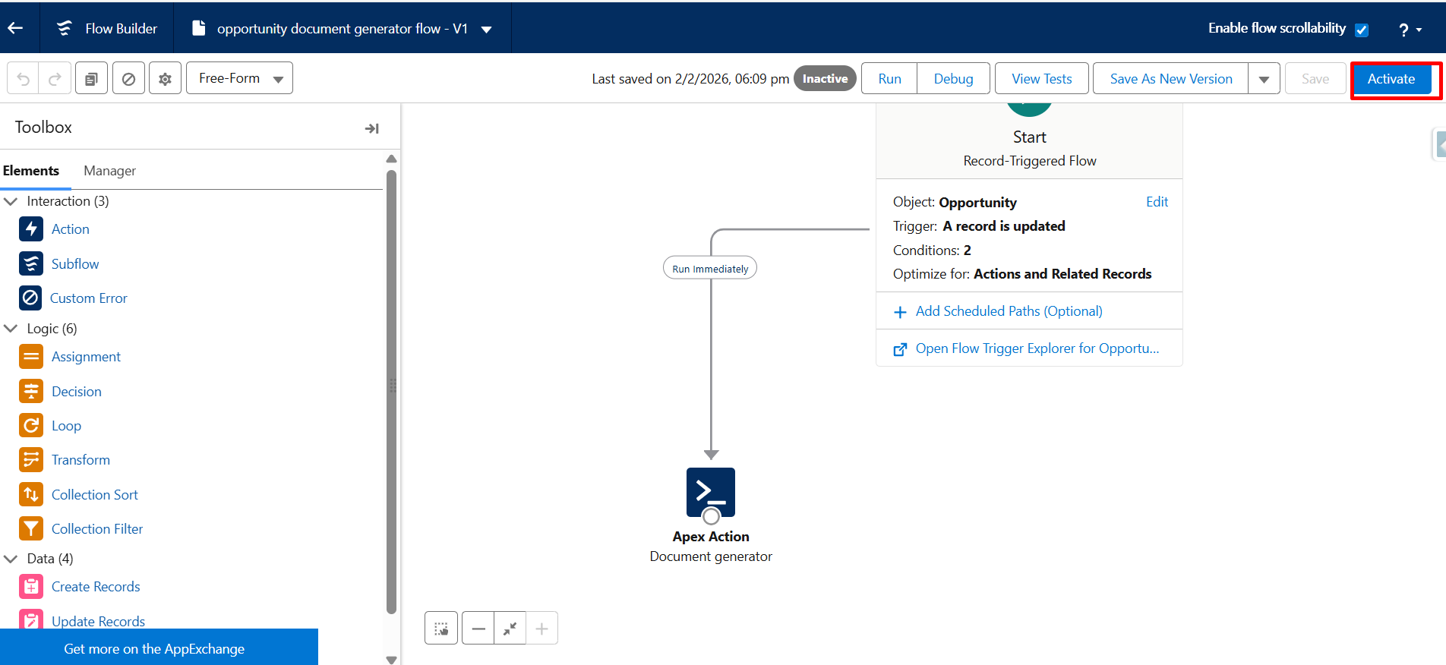
Task: Collapse the Interaction (3) section
Action: pos(11,201)
